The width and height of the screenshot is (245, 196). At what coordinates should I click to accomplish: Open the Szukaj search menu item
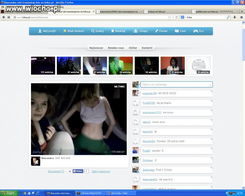[x=97, y=31]
